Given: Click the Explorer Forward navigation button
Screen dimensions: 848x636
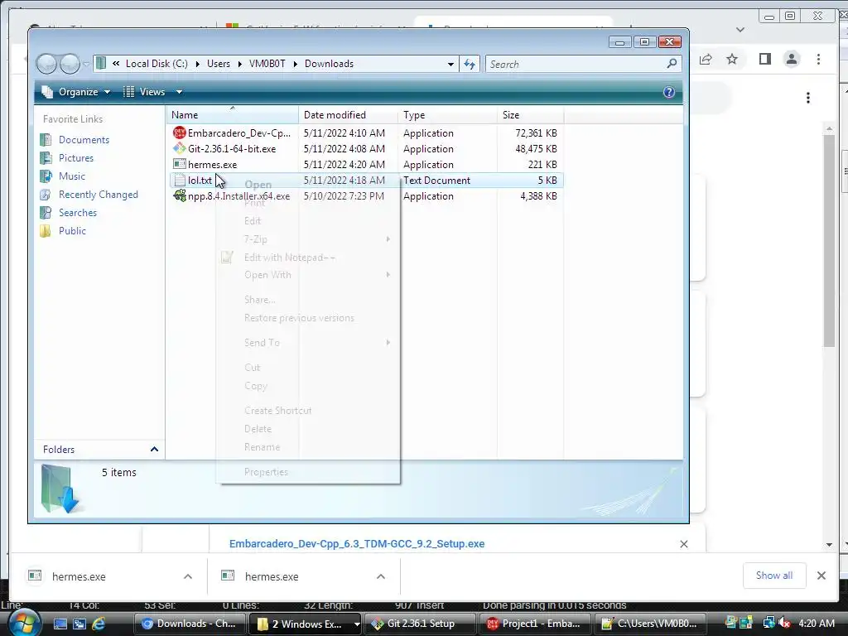Looking at the screenshot, I should point(70,64).
